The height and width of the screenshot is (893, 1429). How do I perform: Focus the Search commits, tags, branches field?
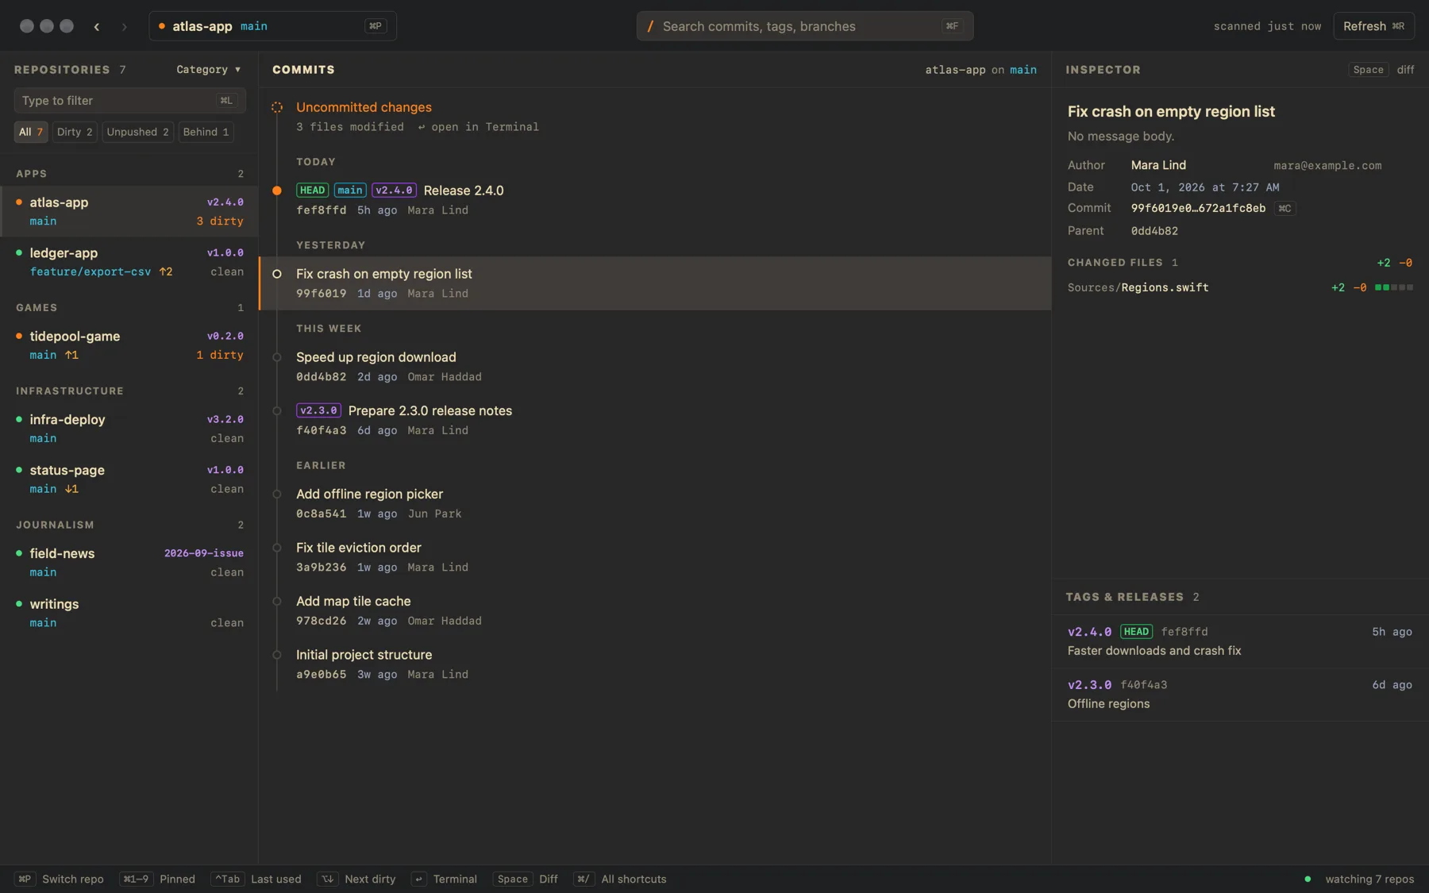804,26
